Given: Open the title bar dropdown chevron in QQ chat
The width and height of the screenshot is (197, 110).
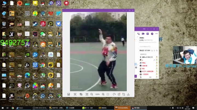Looking at the screenshot, I should coord(148,29).
